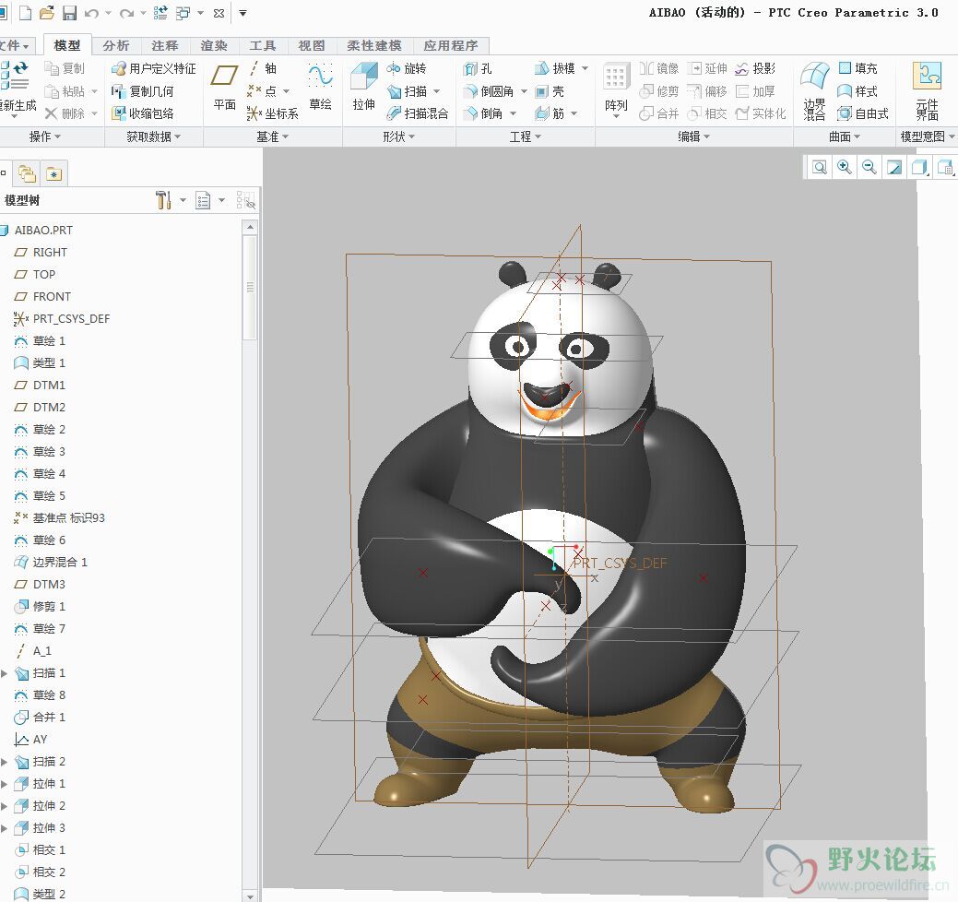Expand the Datum (基准) group dropdown
The width and height of the screenshot is (958, 902).
coord(273,136)
